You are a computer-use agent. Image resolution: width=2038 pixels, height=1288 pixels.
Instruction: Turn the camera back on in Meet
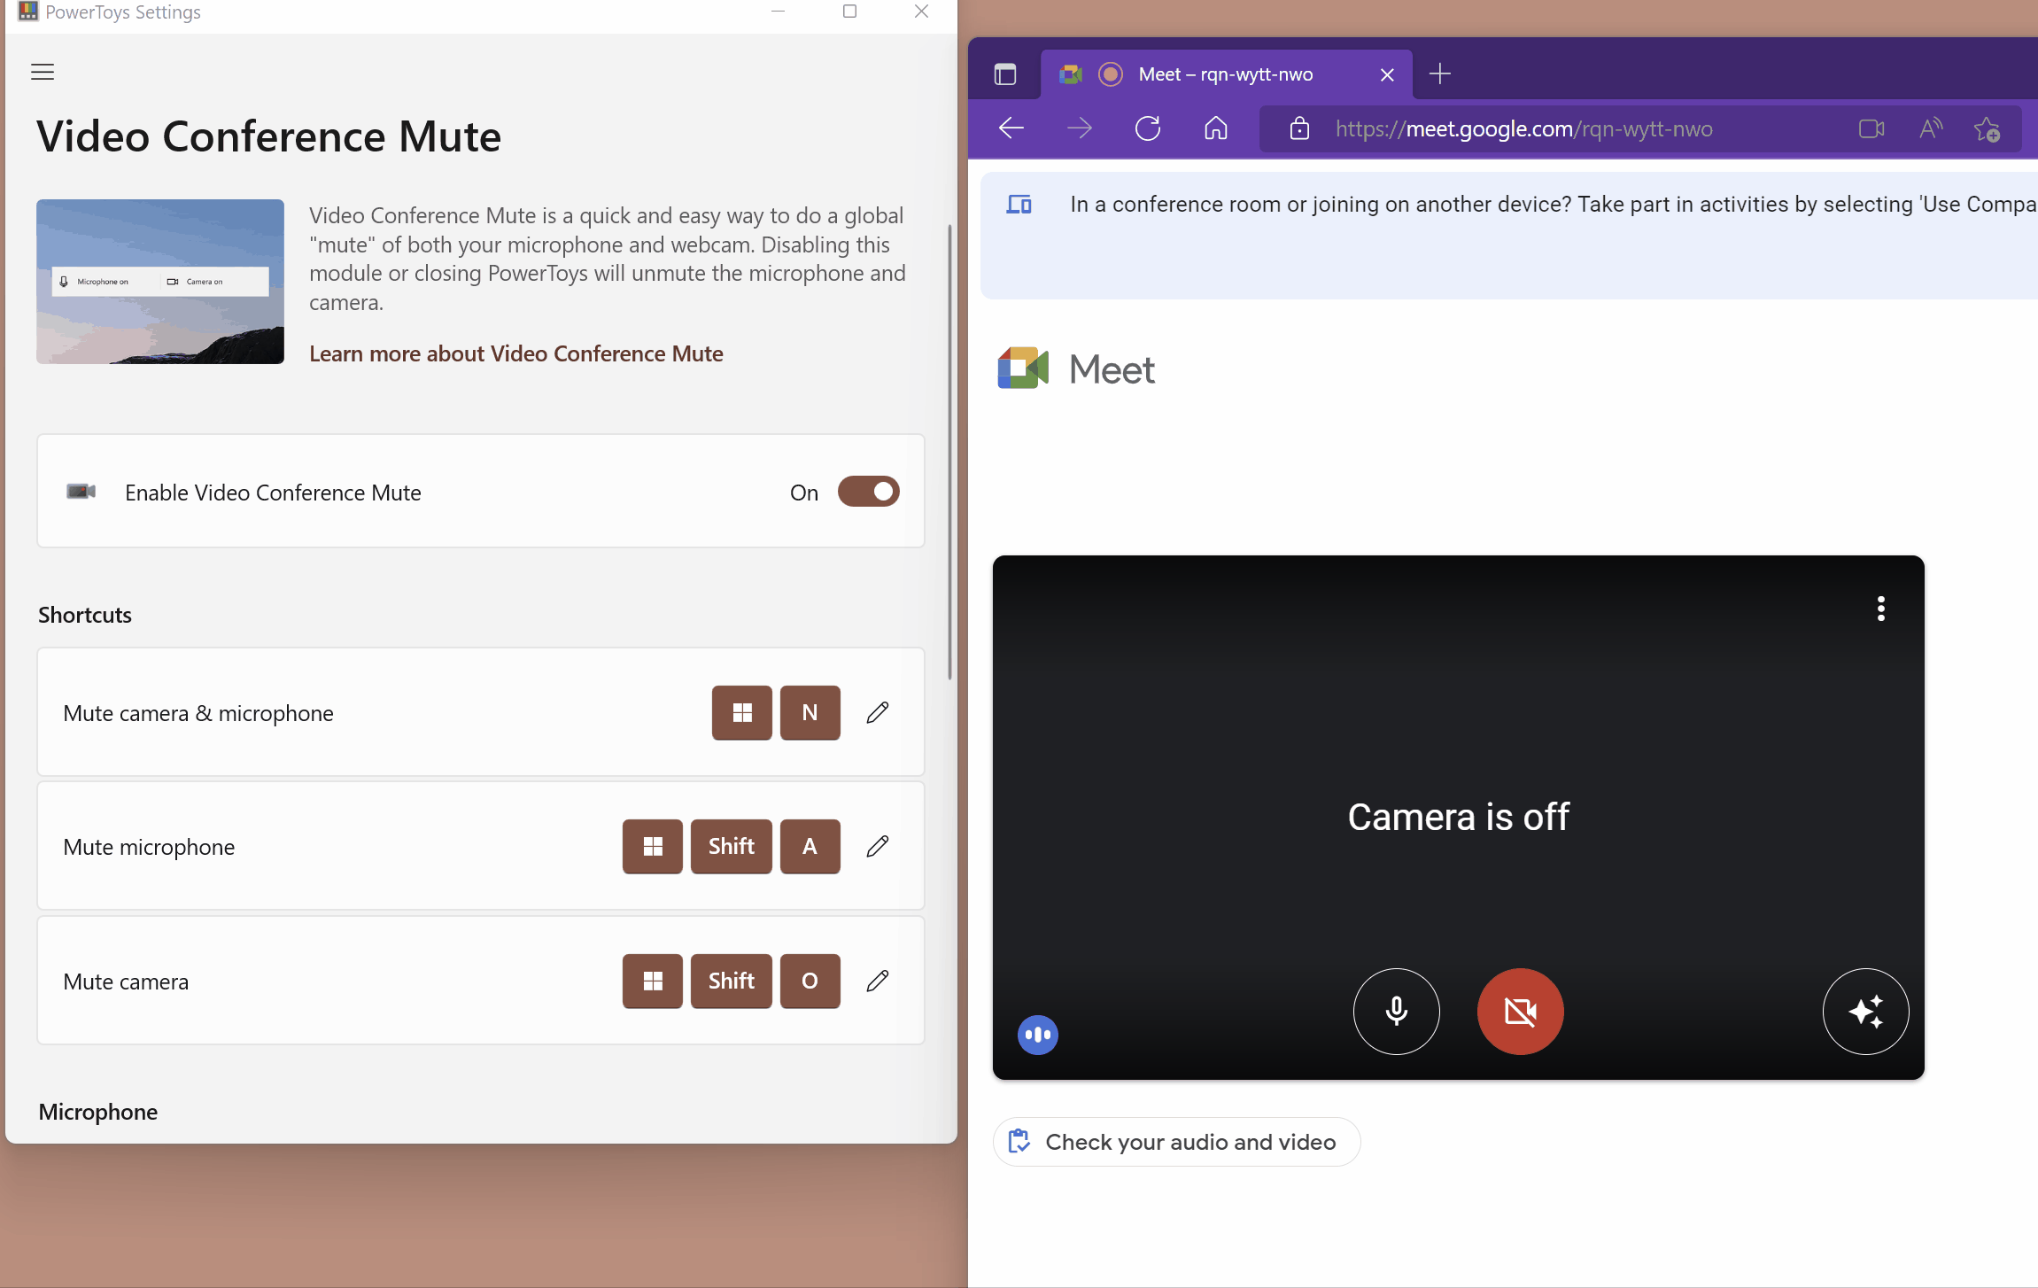click(1520, 1012)
